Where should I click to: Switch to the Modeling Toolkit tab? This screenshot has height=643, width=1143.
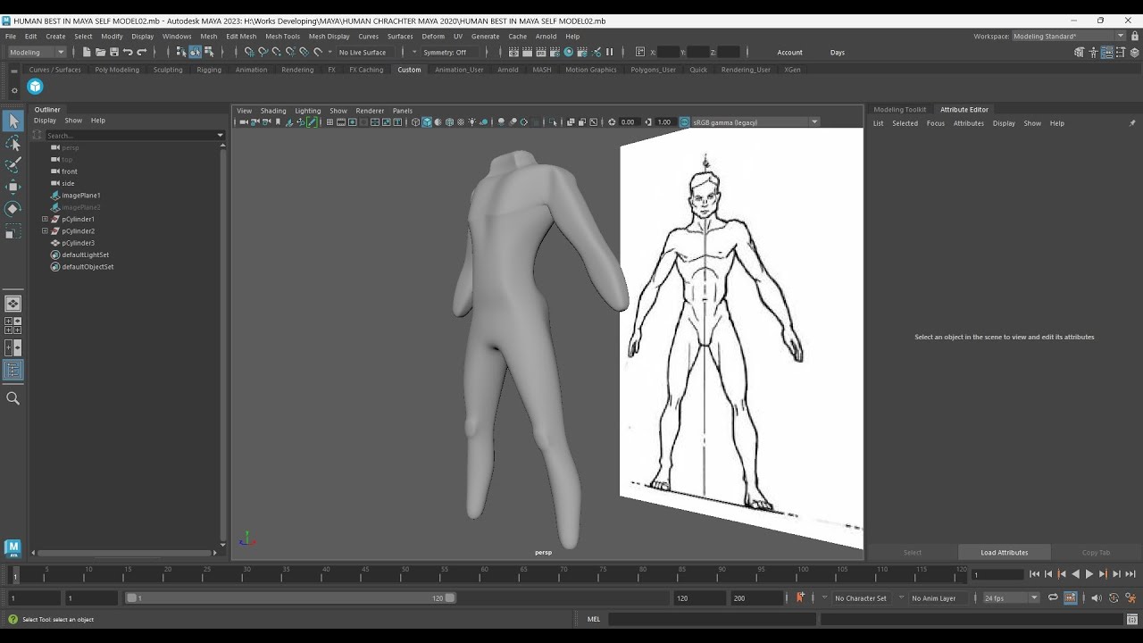pos(899,110)
